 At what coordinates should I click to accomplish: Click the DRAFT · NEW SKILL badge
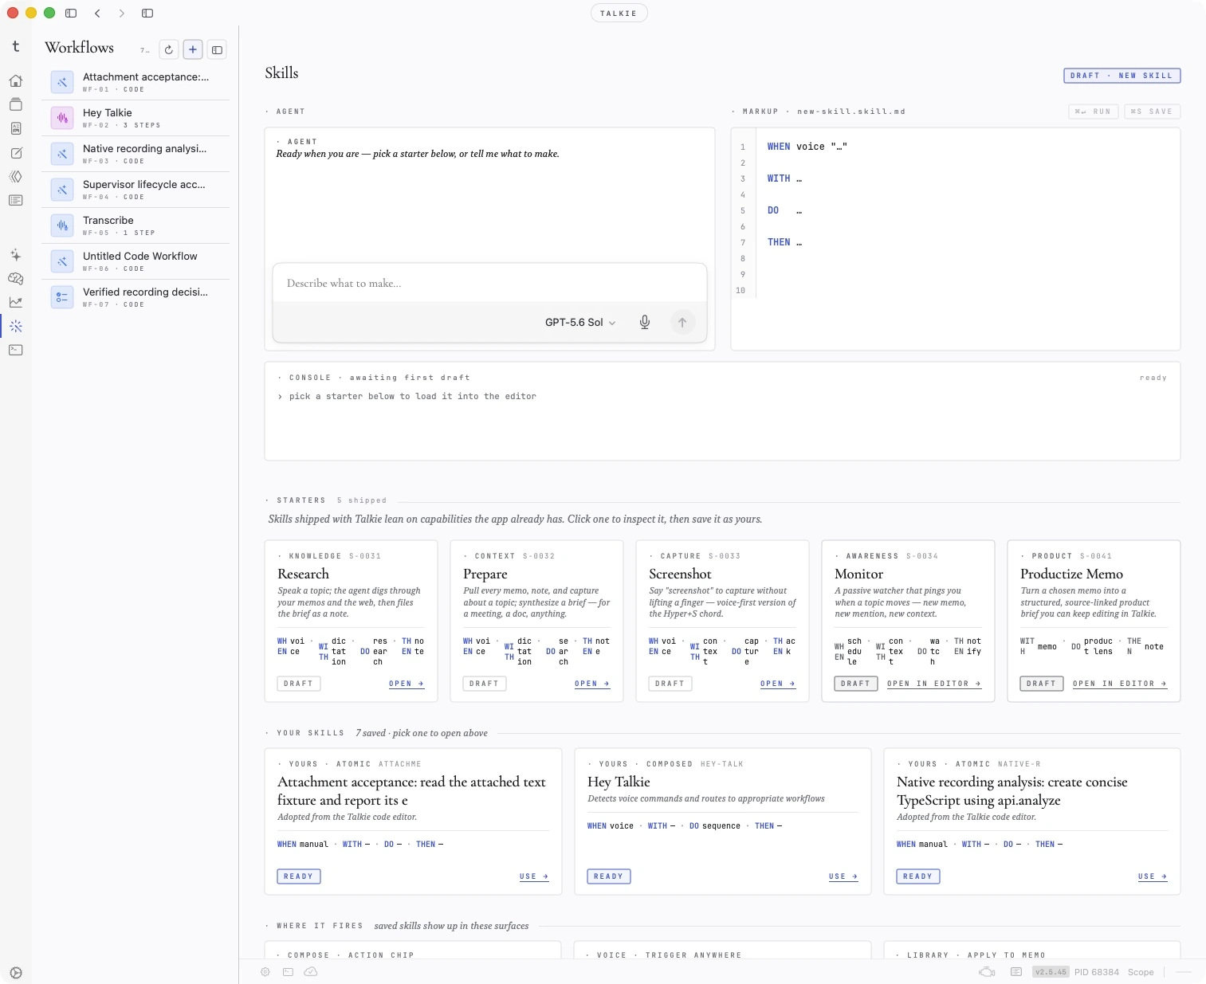(1122, 76)
